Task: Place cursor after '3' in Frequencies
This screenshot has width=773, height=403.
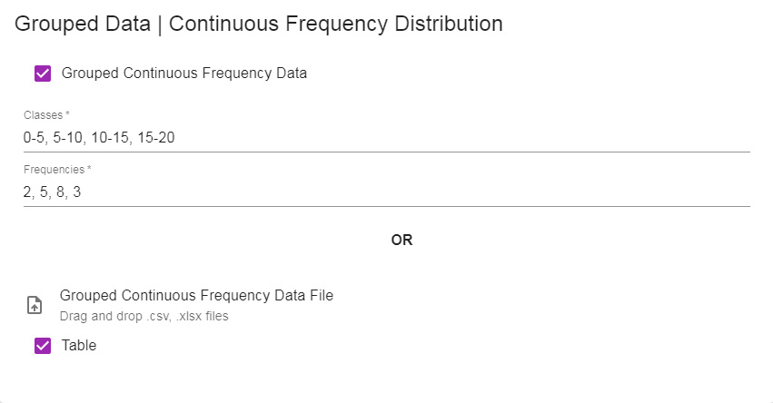Action: point(82,192)
